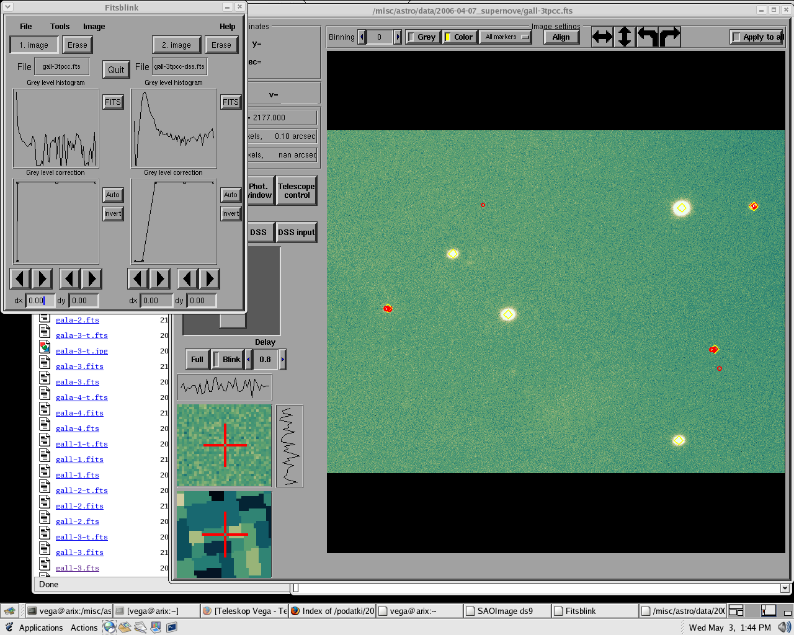Viewport: 794px width, 635px height.
Task: Rotate image counter-clockwise with left-turn arrow
Action: pyautogui.click(x=648, y=37)
